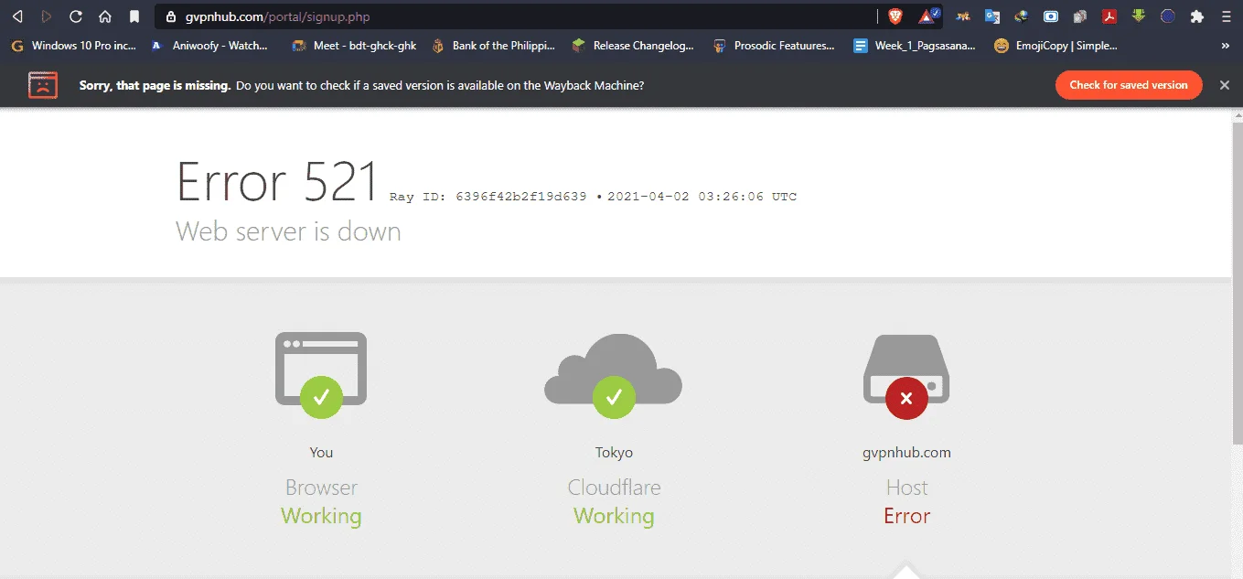The width and height of the screenshot is (1243, 579).
Task: Open the home page
Action: [x=105, y=16]
